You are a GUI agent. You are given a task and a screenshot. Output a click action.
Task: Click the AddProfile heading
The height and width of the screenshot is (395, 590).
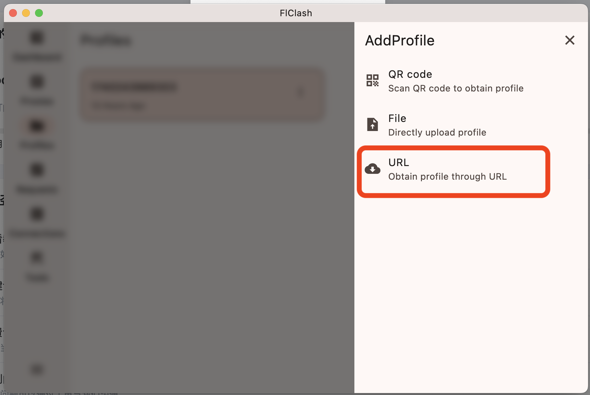point(399,41)
